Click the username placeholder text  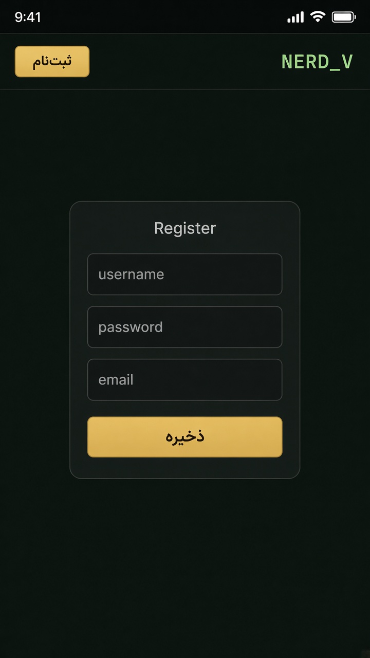tap(131, 275)
